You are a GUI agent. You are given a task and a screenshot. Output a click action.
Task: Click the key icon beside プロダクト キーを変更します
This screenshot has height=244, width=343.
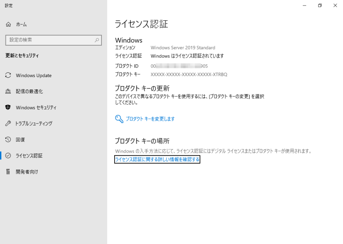pyautogui.click(x=119, y=119)
